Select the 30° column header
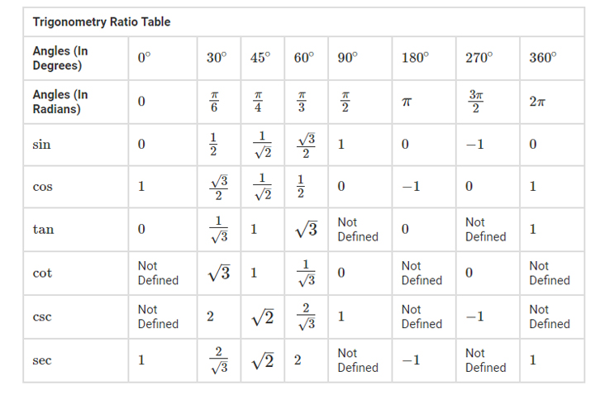Image resolution: width=600 pixels, height=400 pixels. pyautogui.click(x=217, y=58)
